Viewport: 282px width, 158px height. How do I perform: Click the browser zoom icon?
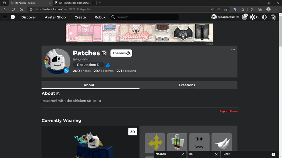[x=219, y=9]
